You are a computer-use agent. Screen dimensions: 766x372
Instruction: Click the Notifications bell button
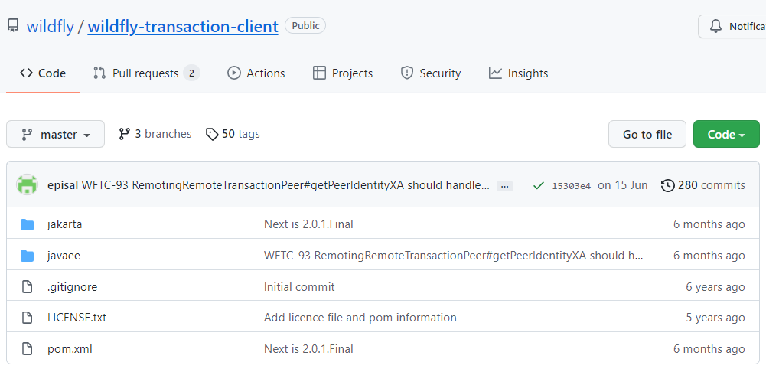click(x=732, y=26)
